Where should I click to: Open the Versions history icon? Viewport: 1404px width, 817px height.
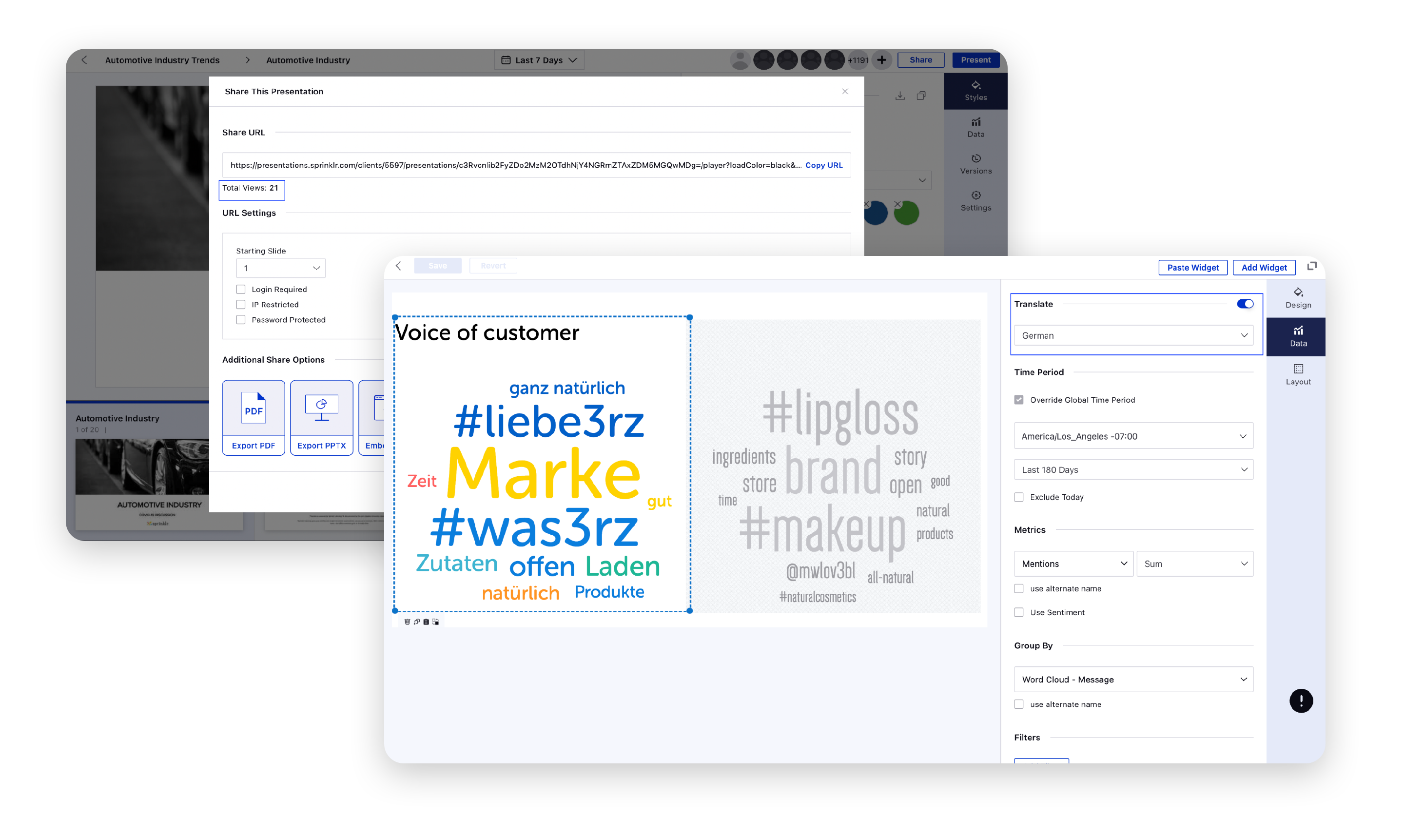(x=975, y=159)
